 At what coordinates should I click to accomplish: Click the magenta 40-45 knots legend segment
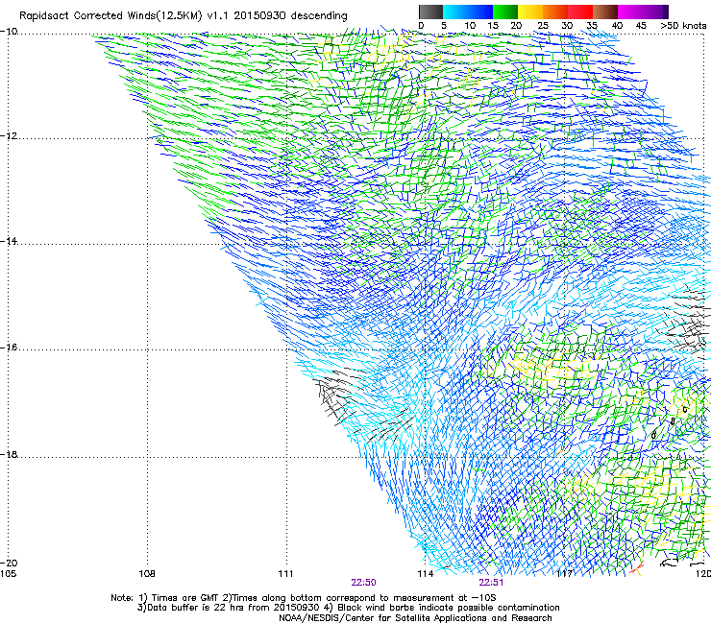[630, 12]
